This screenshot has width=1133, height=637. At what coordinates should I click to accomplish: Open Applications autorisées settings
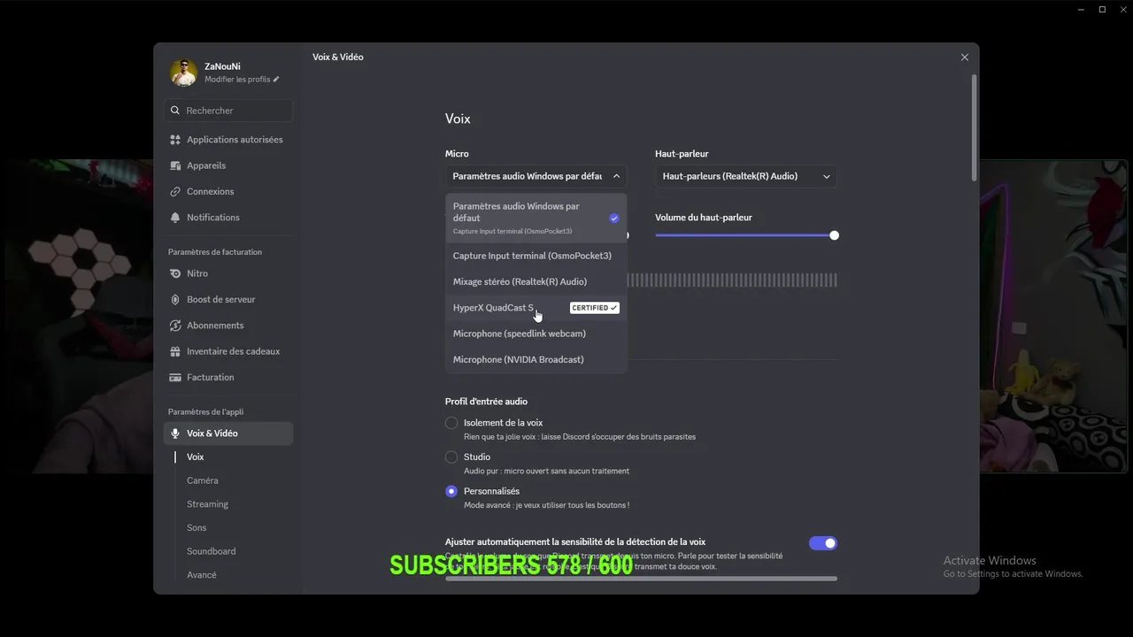[x=228, y=140]
